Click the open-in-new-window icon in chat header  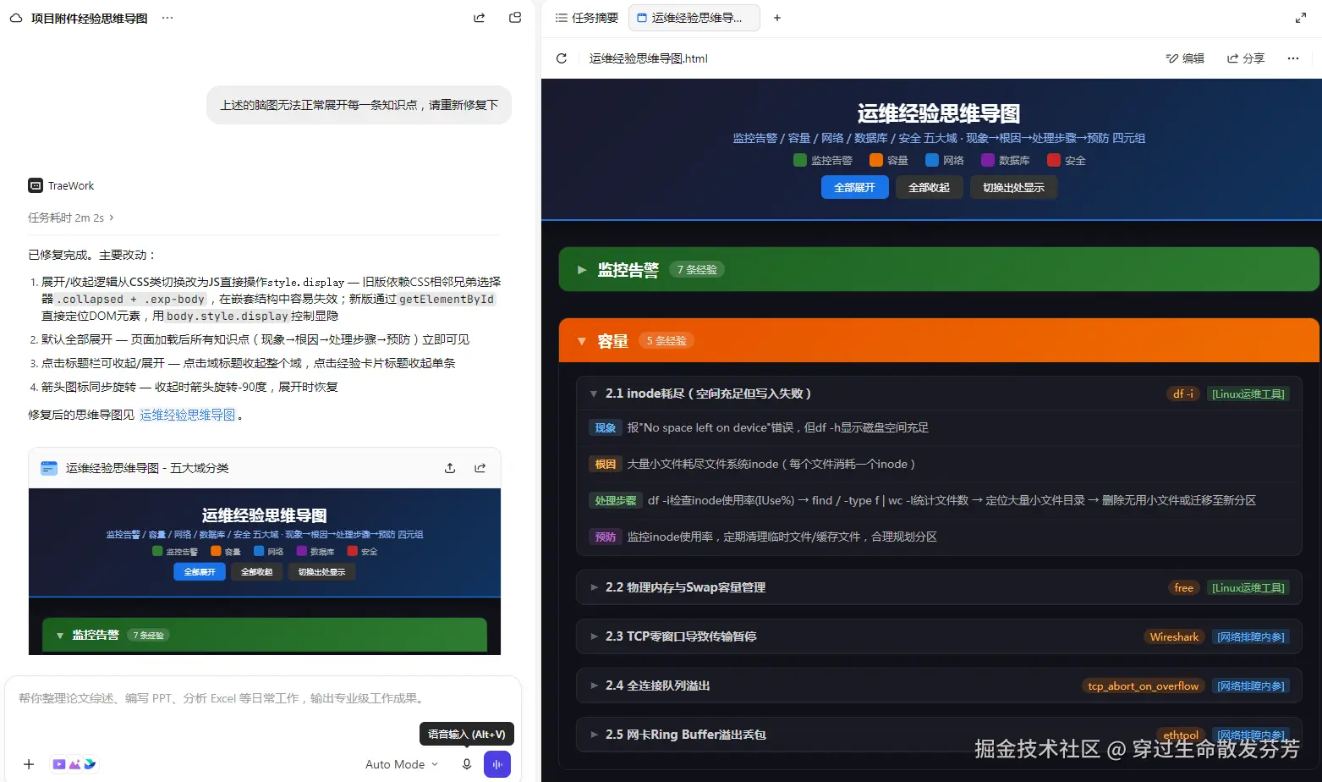[x=515, y=18]
